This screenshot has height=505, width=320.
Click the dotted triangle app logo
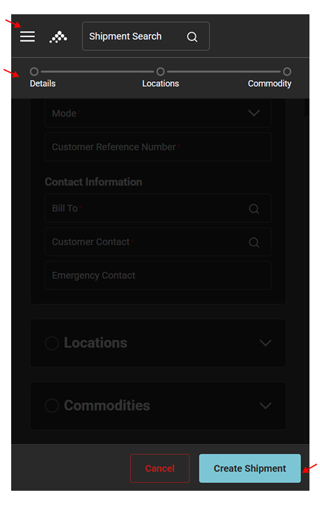58,37
